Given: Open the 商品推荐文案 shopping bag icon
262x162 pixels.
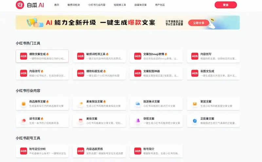Looking at the screenshot, I should [x=24, y=104].
